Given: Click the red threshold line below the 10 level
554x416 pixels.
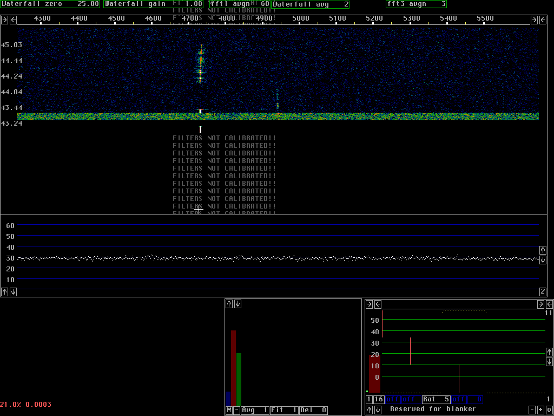Looking at the screenshot, I should (x=459, y=379).
